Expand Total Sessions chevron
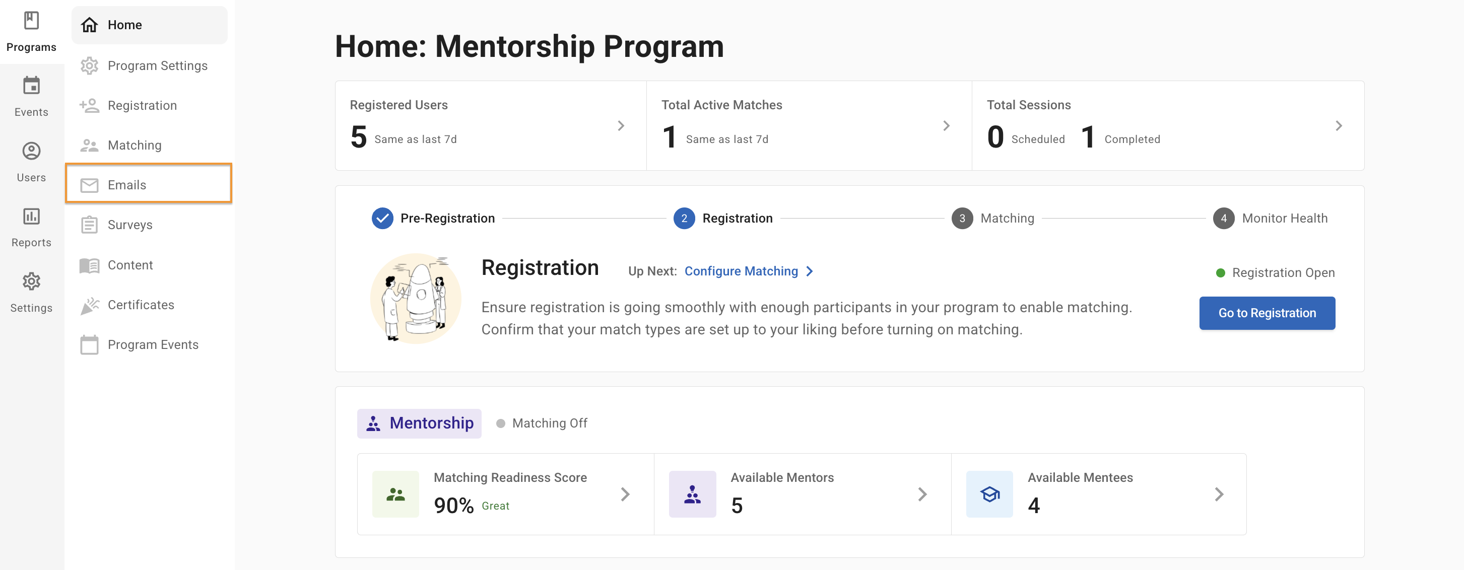This screenshot has width=1464, height=570. [x=1339, y=125]
